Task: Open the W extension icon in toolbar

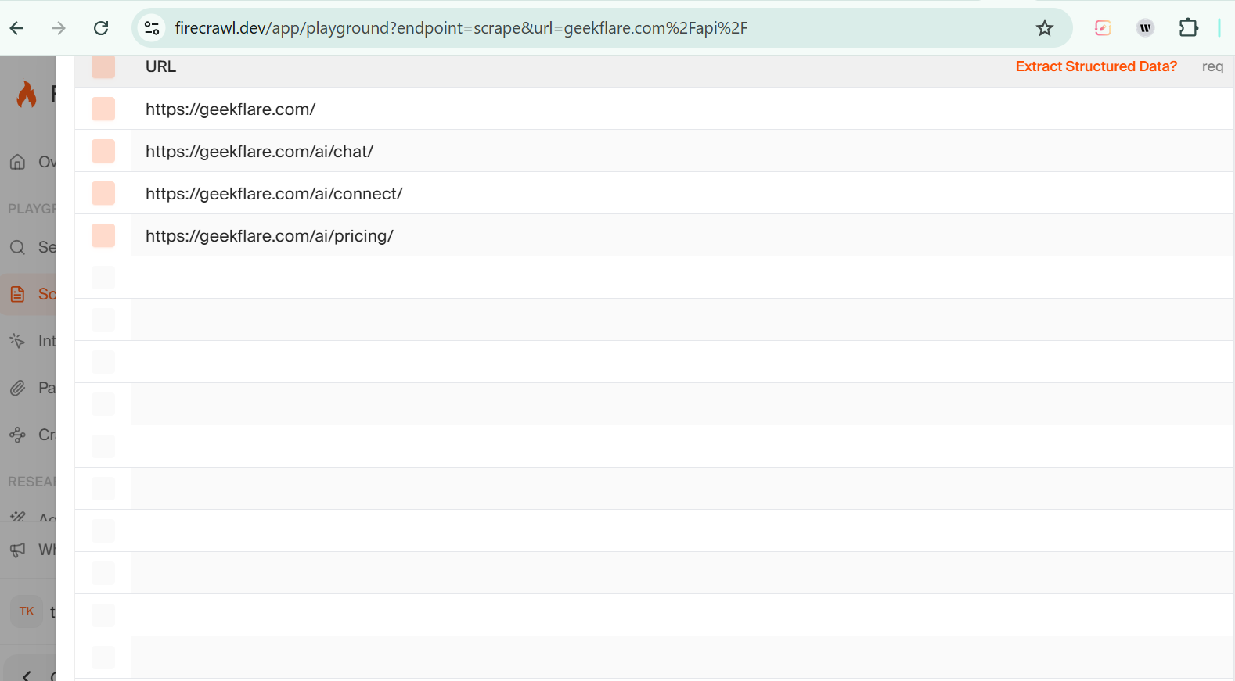Action: pos(1146,28)
